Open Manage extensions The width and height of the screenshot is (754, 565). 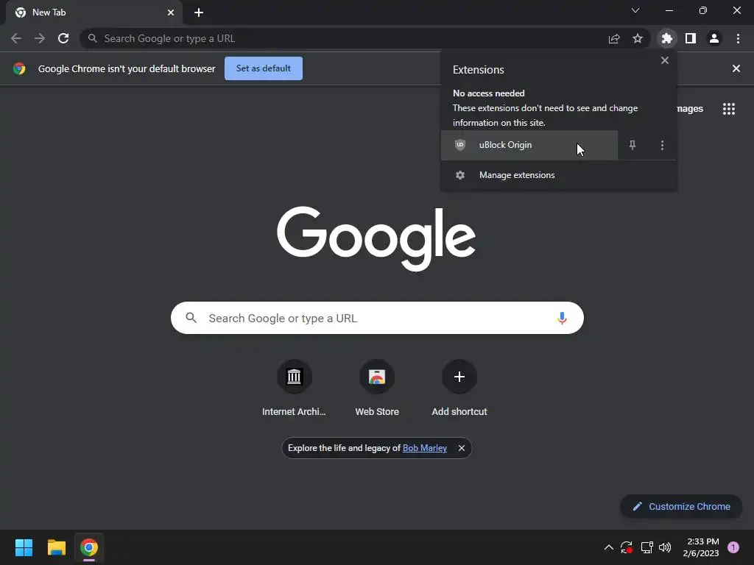pos(559,175)
